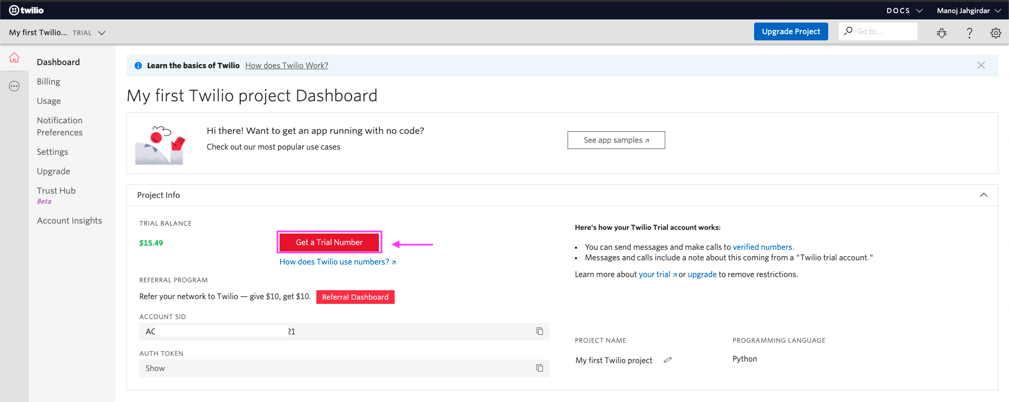Show the Auth Token
The height and width of the screenshot is (402, 1009).
click(155, 368)
